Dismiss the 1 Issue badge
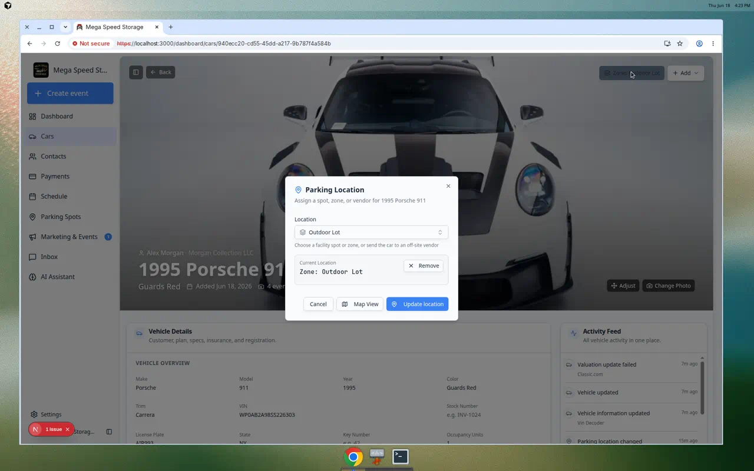This screenshot has height=471, width=754. (67, 429)
